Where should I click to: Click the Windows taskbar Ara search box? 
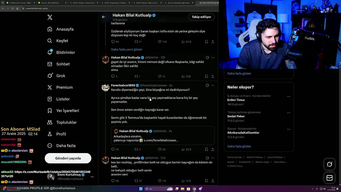point(159,189)
